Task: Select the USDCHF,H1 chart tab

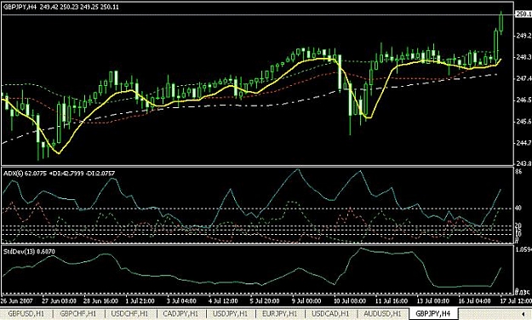Action: (x=129, y=313)
